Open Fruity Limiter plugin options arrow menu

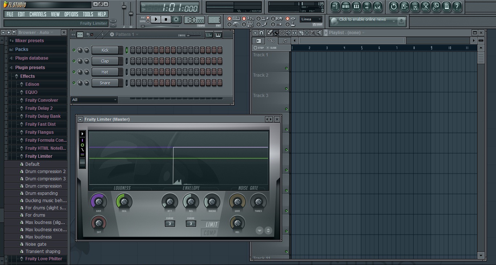point(80,119)
